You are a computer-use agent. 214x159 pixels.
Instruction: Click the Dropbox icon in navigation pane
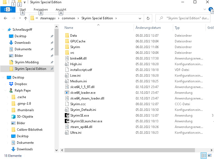(11, 84)
